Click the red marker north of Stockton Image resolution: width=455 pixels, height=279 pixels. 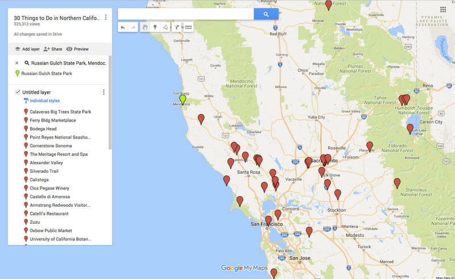coord(337,194)
